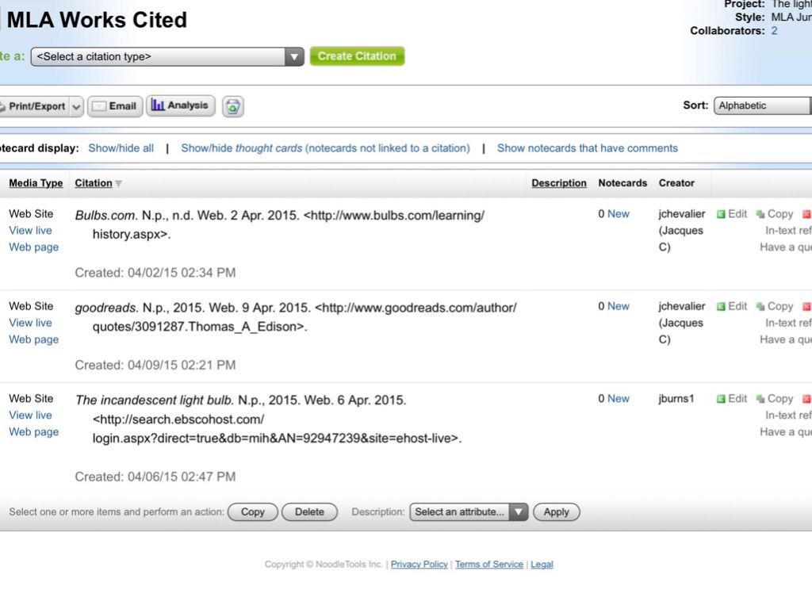812x609 pixels.
Task: Expand the Print/Export dropdown arrow
Action: 76,106
